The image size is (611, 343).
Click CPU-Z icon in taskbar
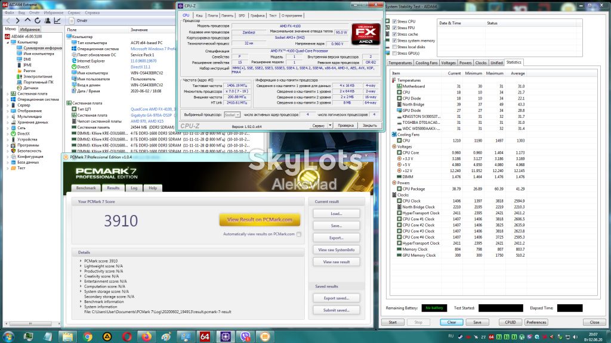tap(225, 336)
